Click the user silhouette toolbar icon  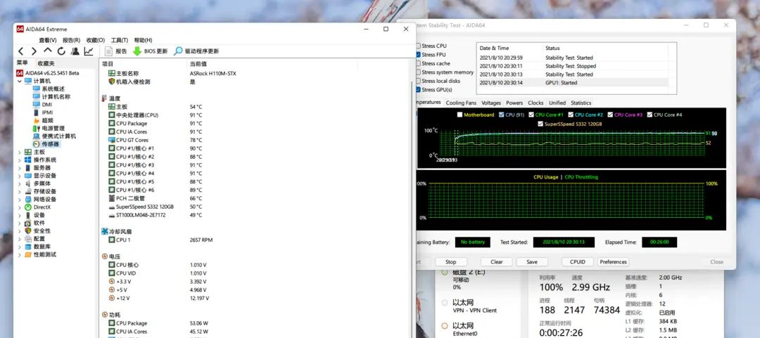(x=75, y=51)
